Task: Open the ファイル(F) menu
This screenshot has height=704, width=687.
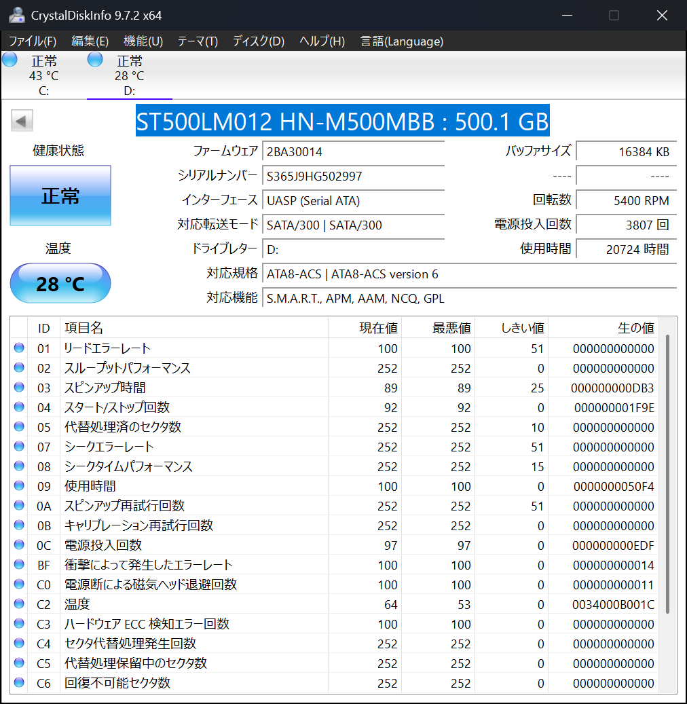Action: [x=33, y=41]
